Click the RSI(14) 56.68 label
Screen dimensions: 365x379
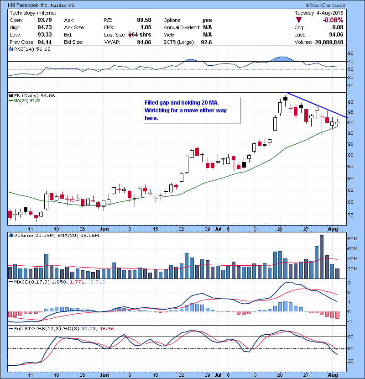(x=32, y=49)
